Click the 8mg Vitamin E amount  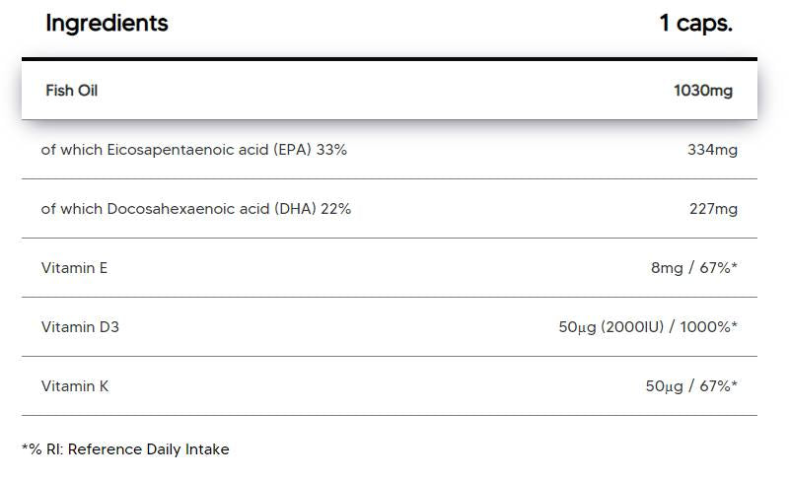point(667,268)
